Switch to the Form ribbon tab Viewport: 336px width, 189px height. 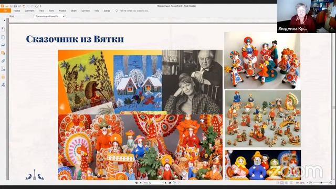click(51, 10)
